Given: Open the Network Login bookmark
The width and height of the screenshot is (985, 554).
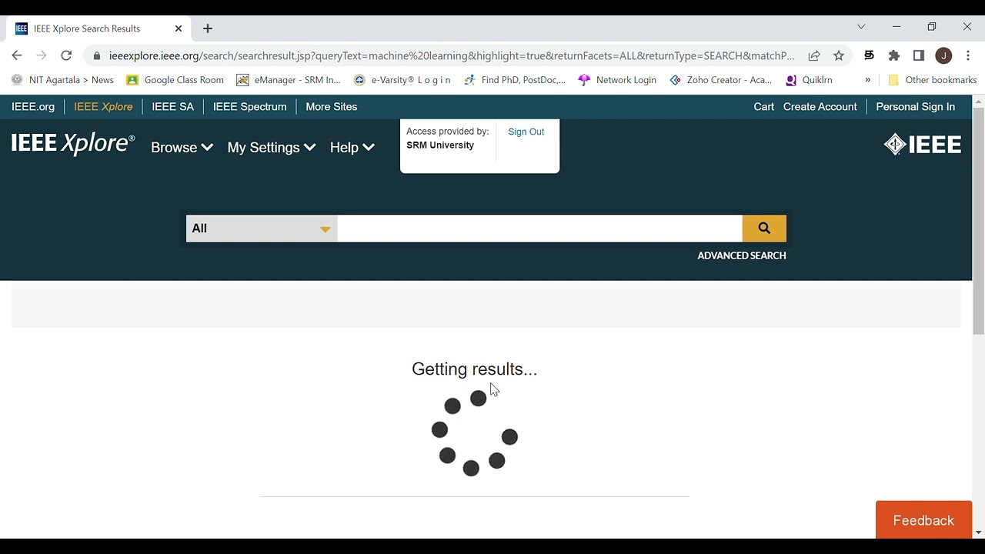Looking at the screenshot, I should (x=617, y=80).
